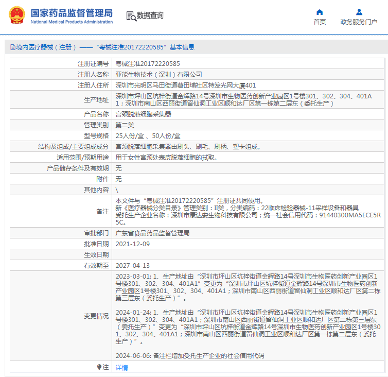The image size is (388, 377).
Task: Click the 批准日期 label
Action: 96,244
